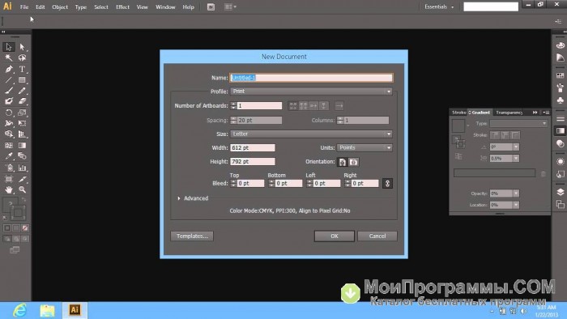
Task: Open the Layers panel icon
Action: pyautogui.click(x=561, y=192)
